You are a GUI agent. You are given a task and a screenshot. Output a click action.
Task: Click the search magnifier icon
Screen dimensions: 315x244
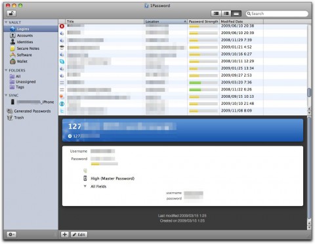249,14
